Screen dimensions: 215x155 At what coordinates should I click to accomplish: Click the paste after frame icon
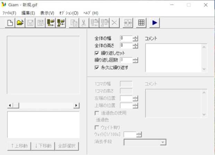104,23
